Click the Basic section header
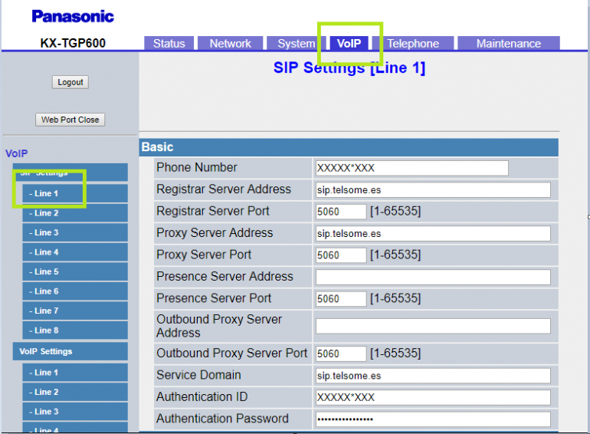 pyautogui.click(x=349, y=147)
